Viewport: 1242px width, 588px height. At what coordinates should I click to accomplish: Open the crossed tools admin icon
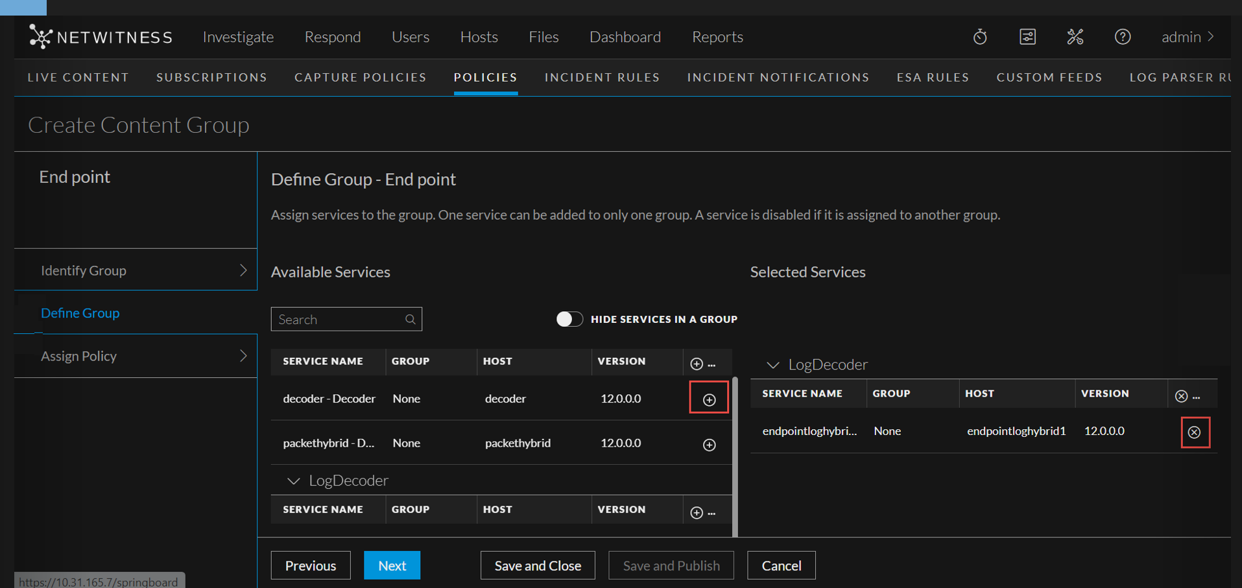[1075, 37]
